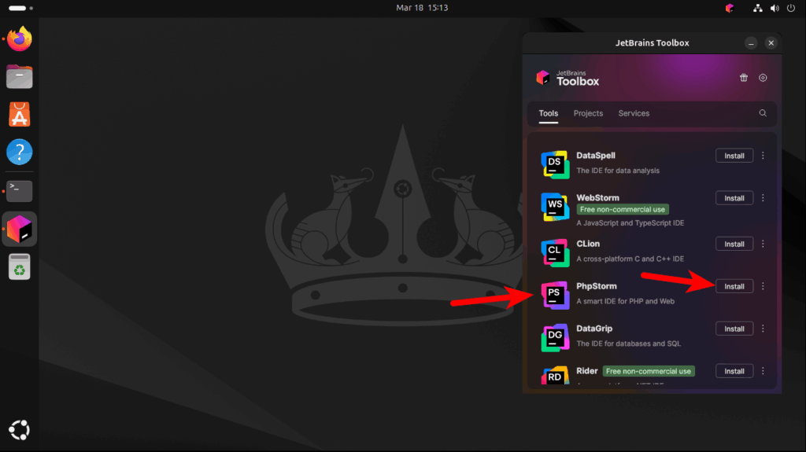Switch to the Projects tab

click(588, 113)
